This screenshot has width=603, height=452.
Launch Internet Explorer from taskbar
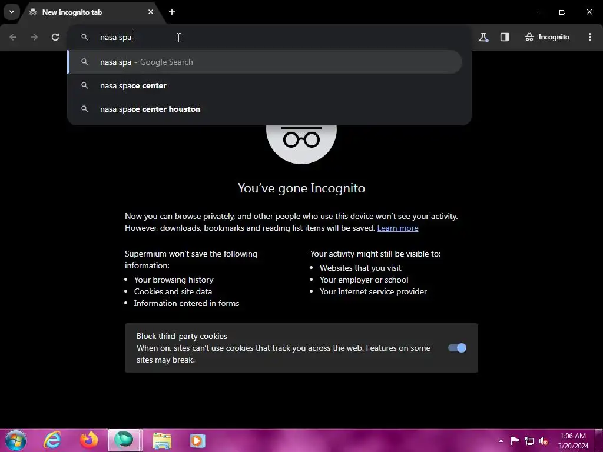click(52, 440)
